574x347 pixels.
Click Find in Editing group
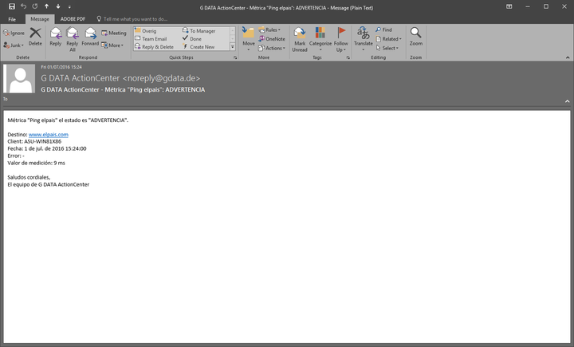click(x=383, y=30)
